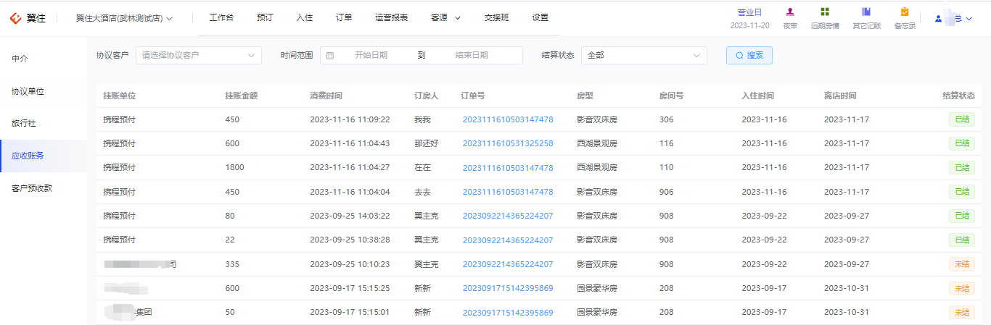Open the 运营报表 menu
Screen dimensions: 991x325
pos(392,18)
